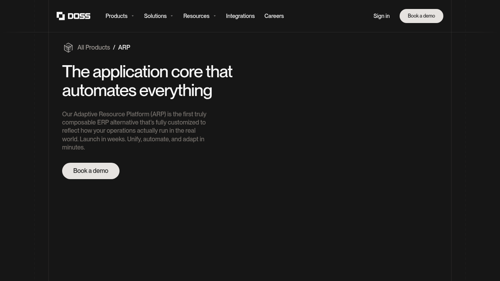Screen dimensions: 500x281
Task: Click the DOSS square logo icon
Action: [61, 16]
